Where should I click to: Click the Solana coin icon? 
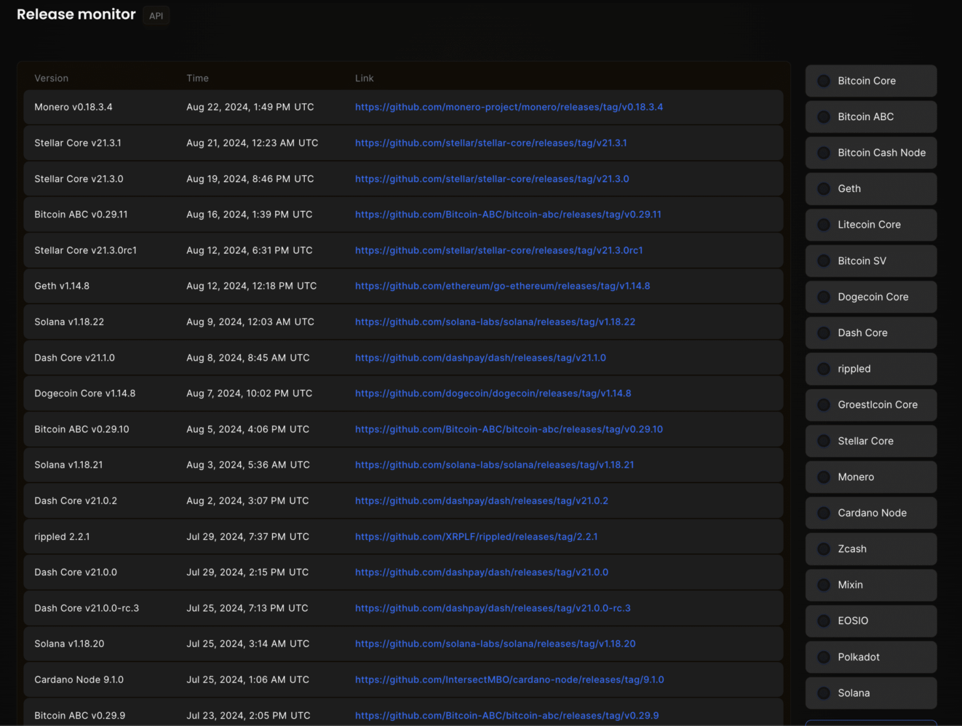pyautogui.click(x=823, y=693)
